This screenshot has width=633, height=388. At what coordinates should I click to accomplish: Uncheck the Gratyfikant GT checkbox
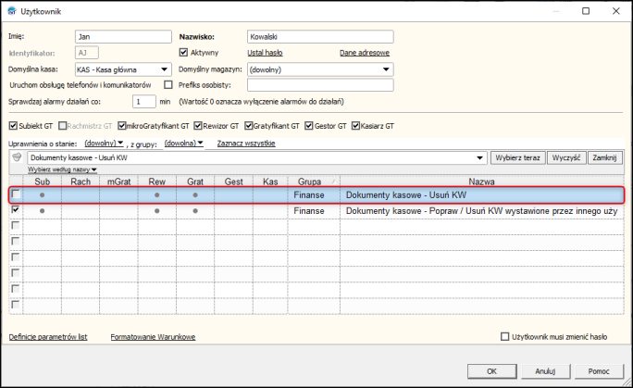tap(249, 126)
